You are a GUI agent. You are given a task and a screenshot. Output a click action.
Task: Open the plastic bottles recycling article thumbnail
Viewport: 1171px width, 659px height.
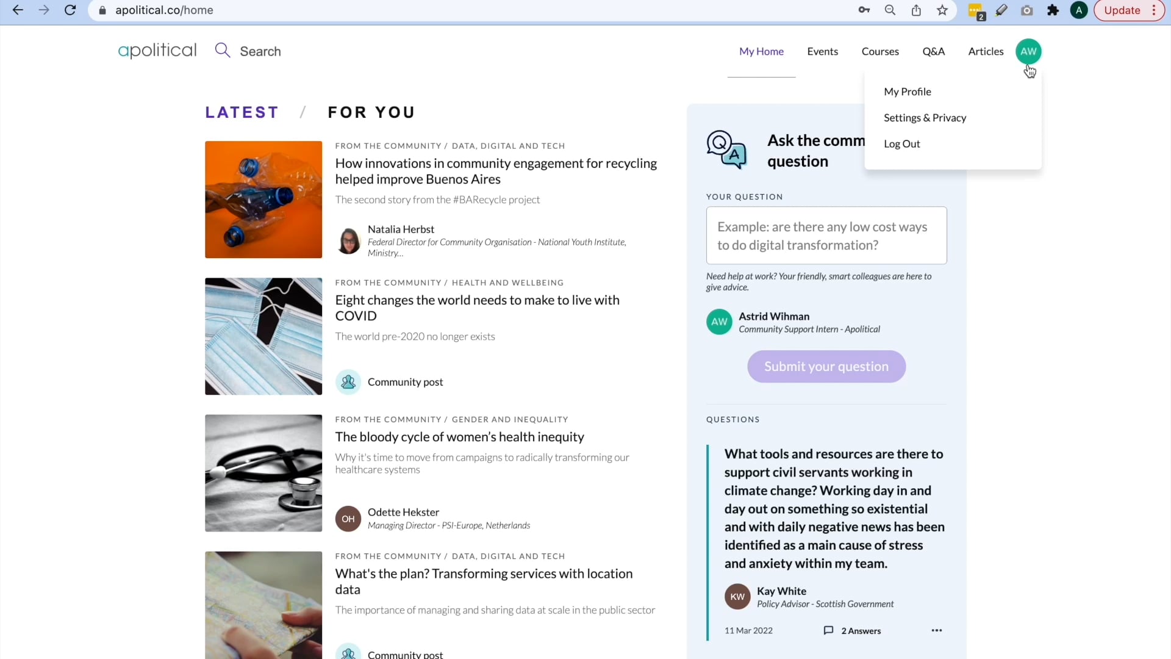(x=263, y=200)
